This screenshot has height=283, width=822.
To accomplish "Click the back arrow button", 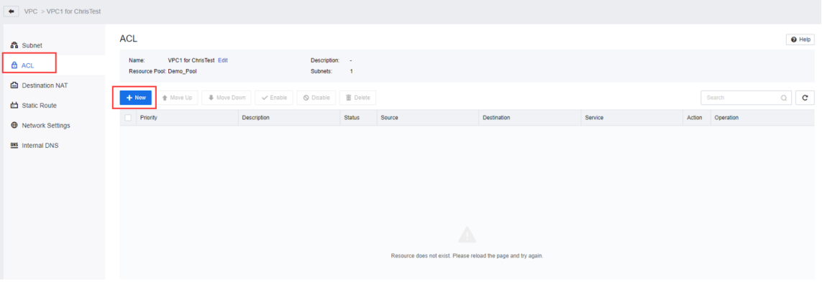I will pyautogui.click(x=12, y=11).
